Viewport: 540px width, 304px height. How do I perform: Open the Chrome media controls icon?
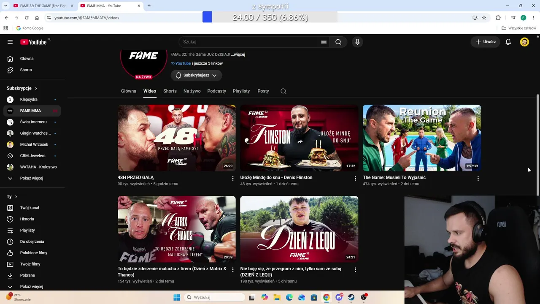tap(513, 18)
